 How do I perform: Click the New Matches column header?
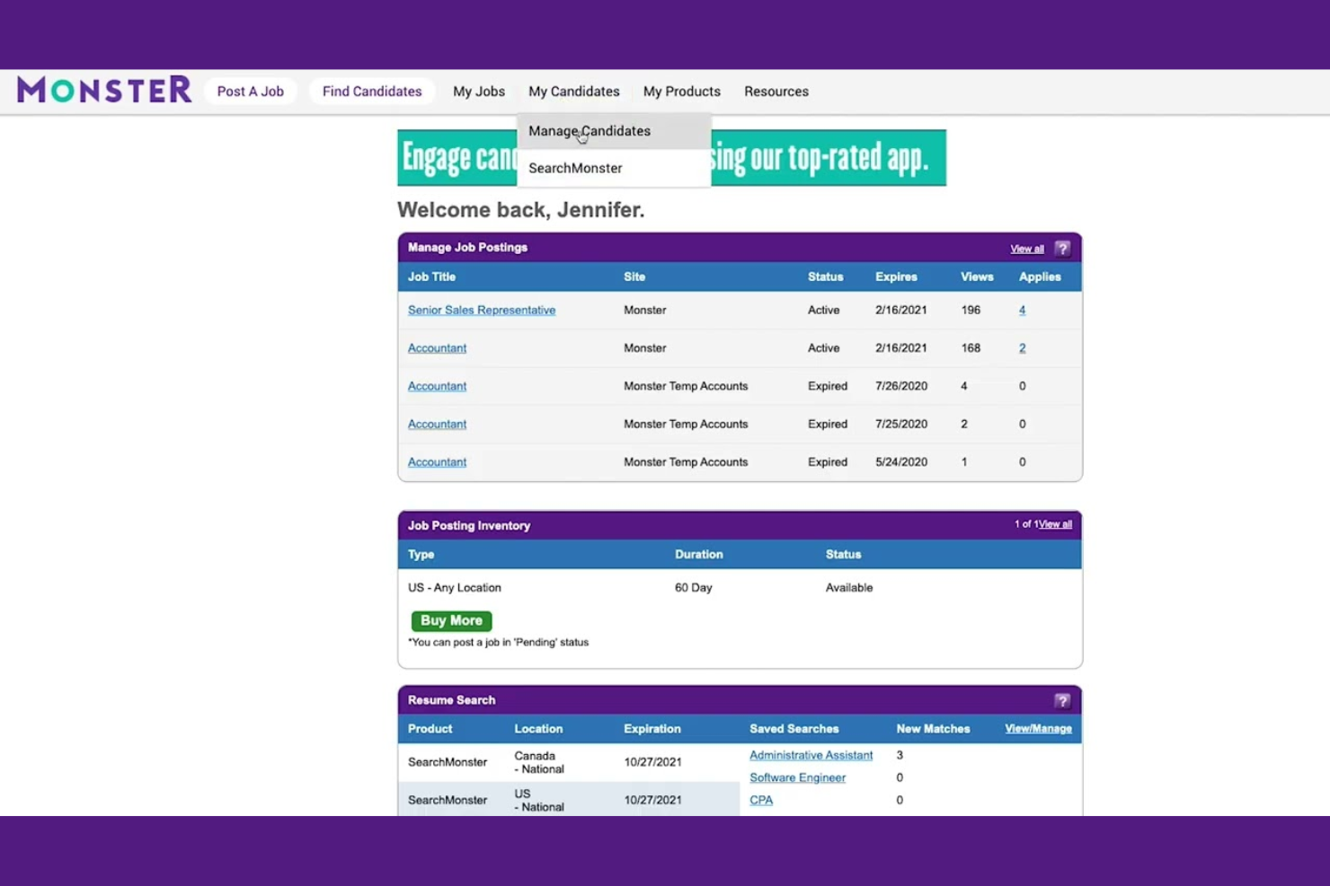[933, 729]
